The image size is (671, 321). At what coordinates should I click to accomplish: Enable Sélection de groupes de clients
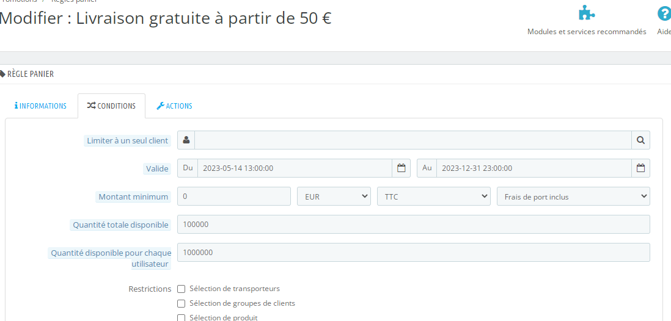point(182,303)
